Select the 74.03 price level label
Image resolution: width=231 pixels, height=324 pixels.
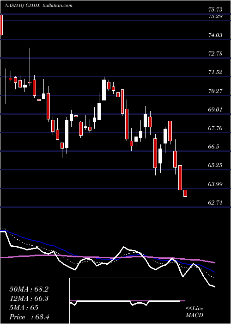[x=215, y=35]
